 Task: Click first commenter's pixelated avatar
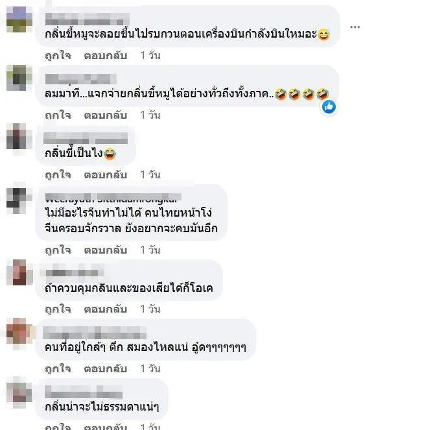[19, 19]
